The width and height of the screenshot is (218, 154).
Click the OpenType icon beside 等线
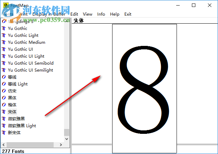(4, 77)
